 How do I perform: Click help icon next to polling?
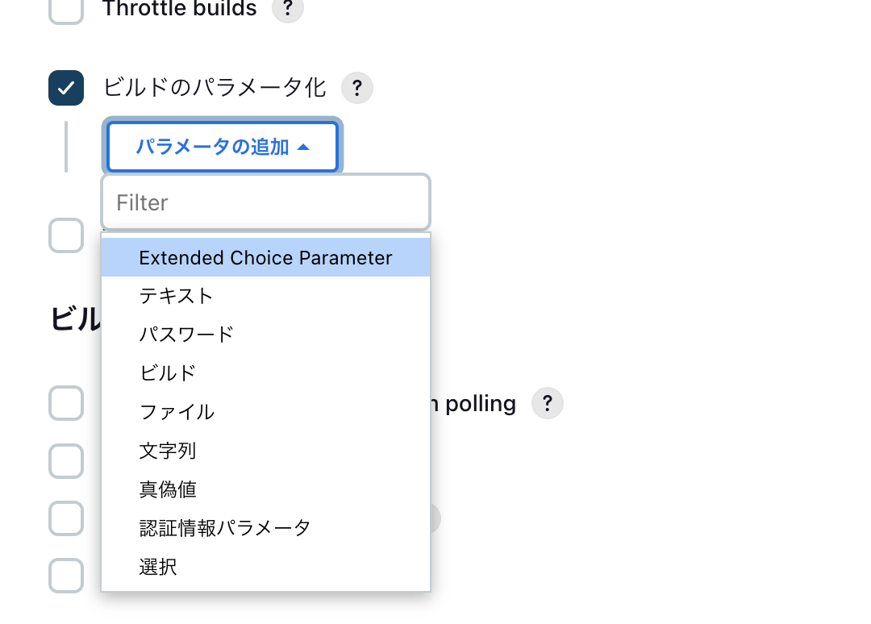click(x=547, y=403)
